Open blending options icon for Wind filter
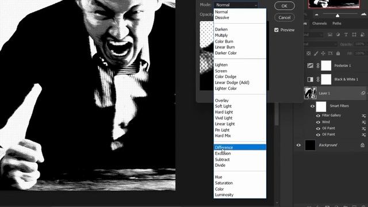The image size is (368, 207). [x=364, y=122]
